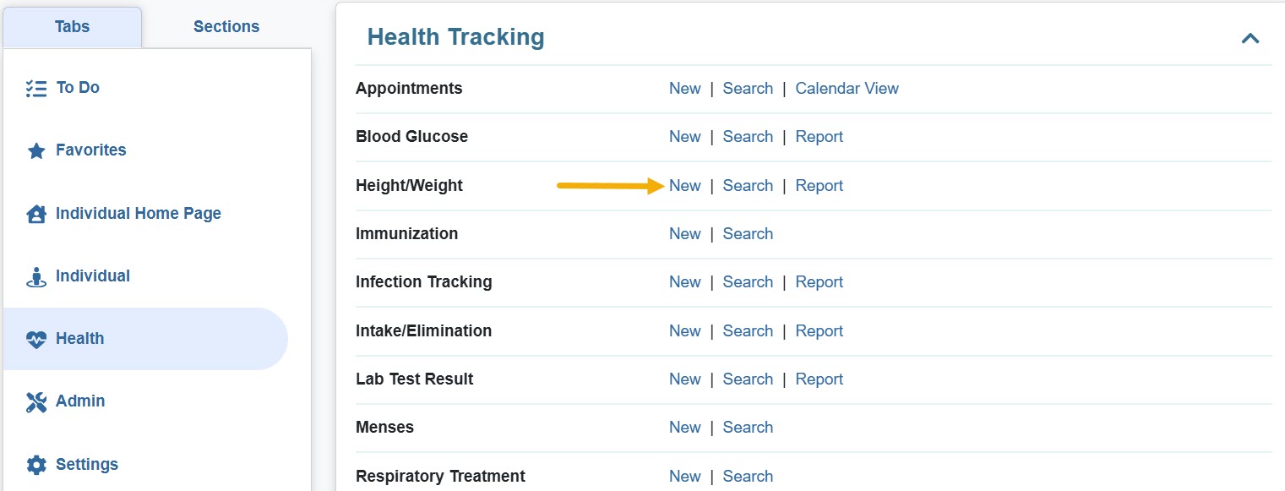
Task: Click Search next to Respiratory Treatment
Action: [x=748, y=476]
